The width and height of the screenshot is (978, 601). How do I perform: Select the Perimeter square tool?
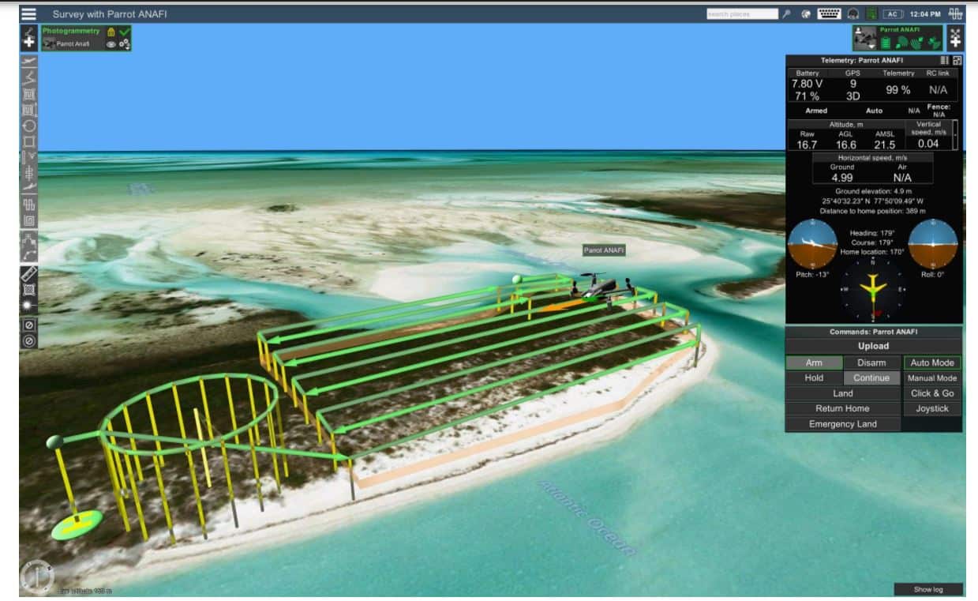[29, 141]
